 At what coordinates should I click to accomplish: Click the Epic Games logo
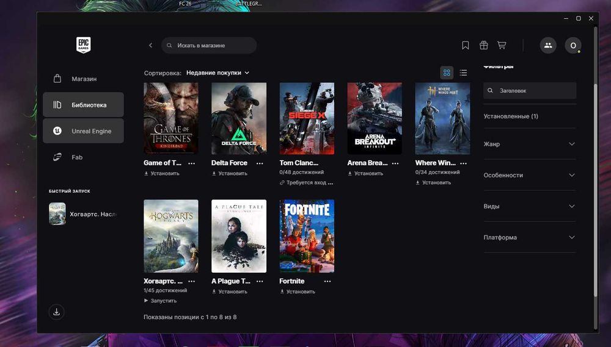coord(83,45)
